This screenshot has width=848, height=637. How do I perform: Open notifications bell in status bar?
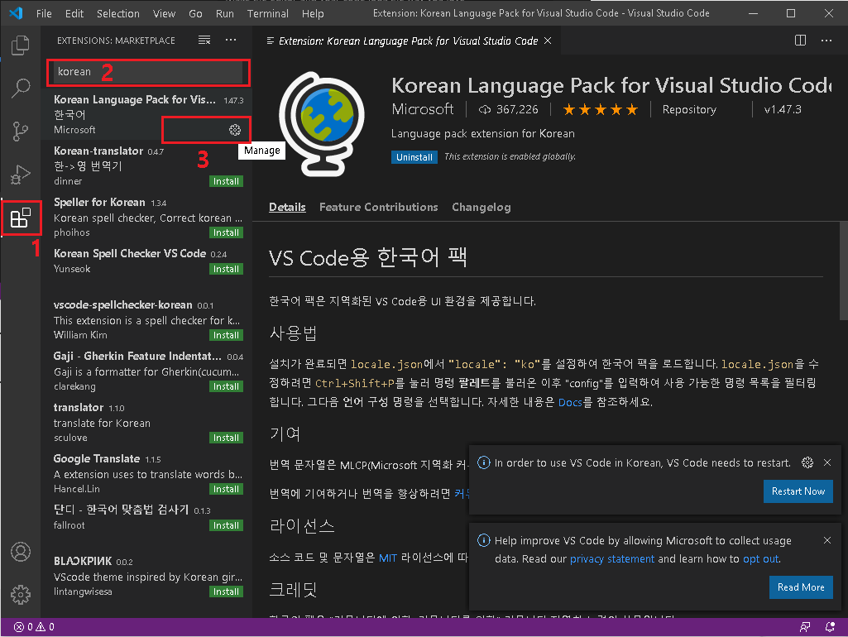tap(830, 627)
